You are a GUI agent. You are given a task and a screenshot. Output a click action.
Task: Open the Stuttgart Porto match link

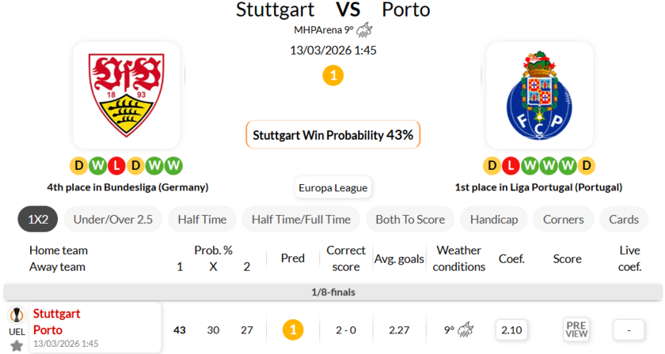coord(57,322)
